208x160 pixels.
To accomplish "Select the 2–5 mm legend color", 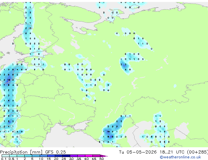I will coord(28,156).
